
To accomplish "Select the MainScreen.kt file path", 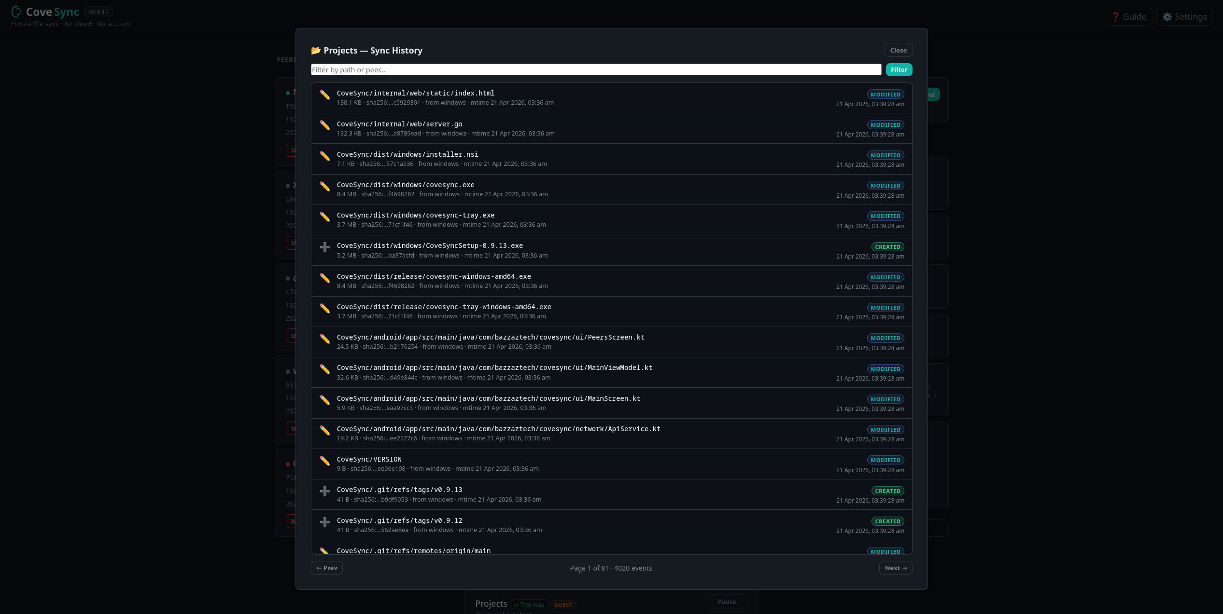I will coord(488,398).
